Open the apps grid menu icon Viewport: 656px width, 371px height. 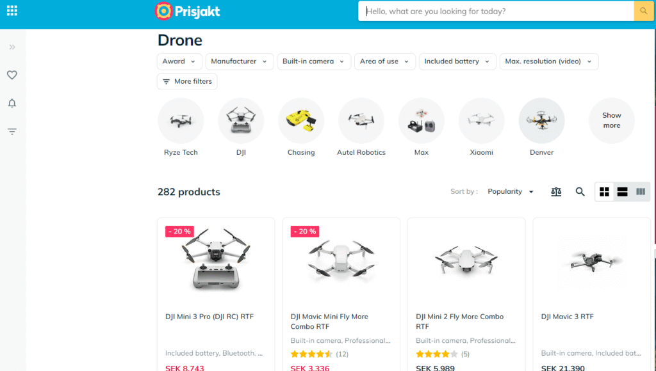12,11
